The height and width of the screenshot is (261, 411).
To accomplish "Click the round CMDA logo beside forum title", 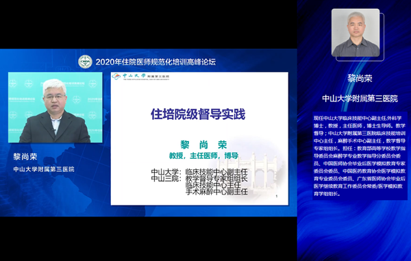I will (x=85, y=62).
